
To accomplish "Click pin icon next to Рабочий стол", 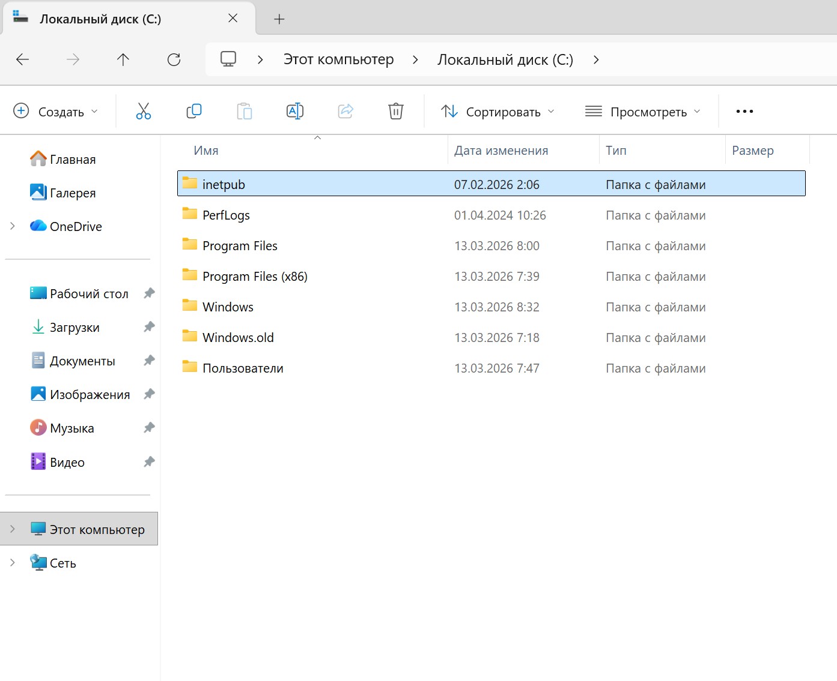I will tap(149, 293).
